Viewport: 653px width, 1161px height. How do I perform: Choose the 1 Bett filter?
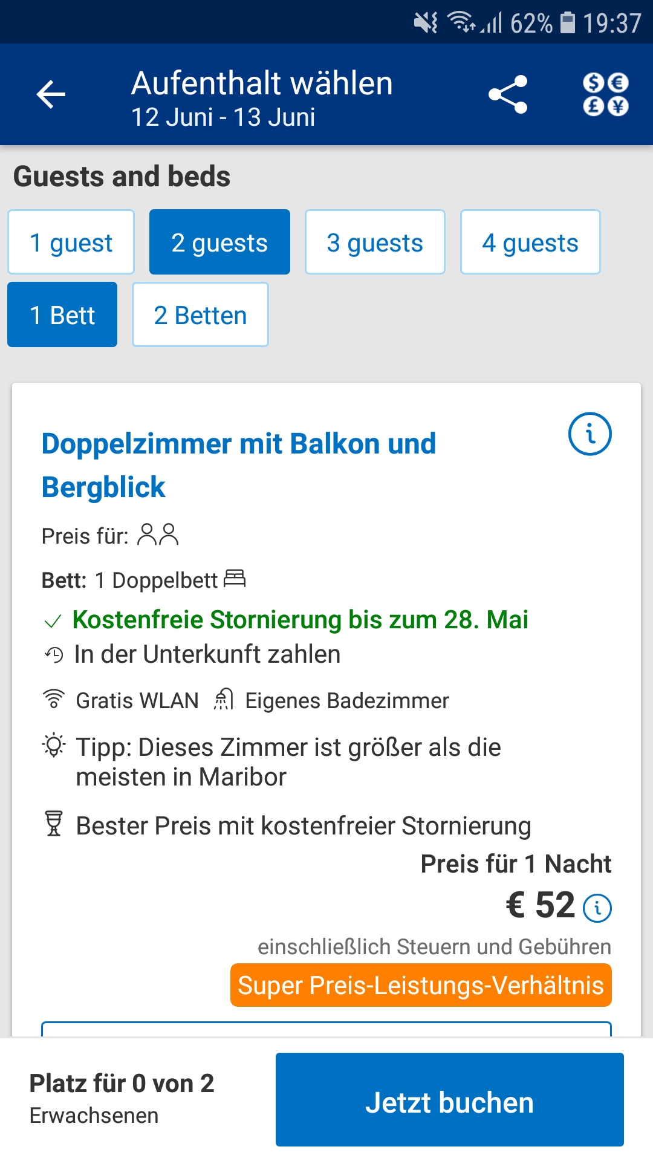click(x=62, y=315)
